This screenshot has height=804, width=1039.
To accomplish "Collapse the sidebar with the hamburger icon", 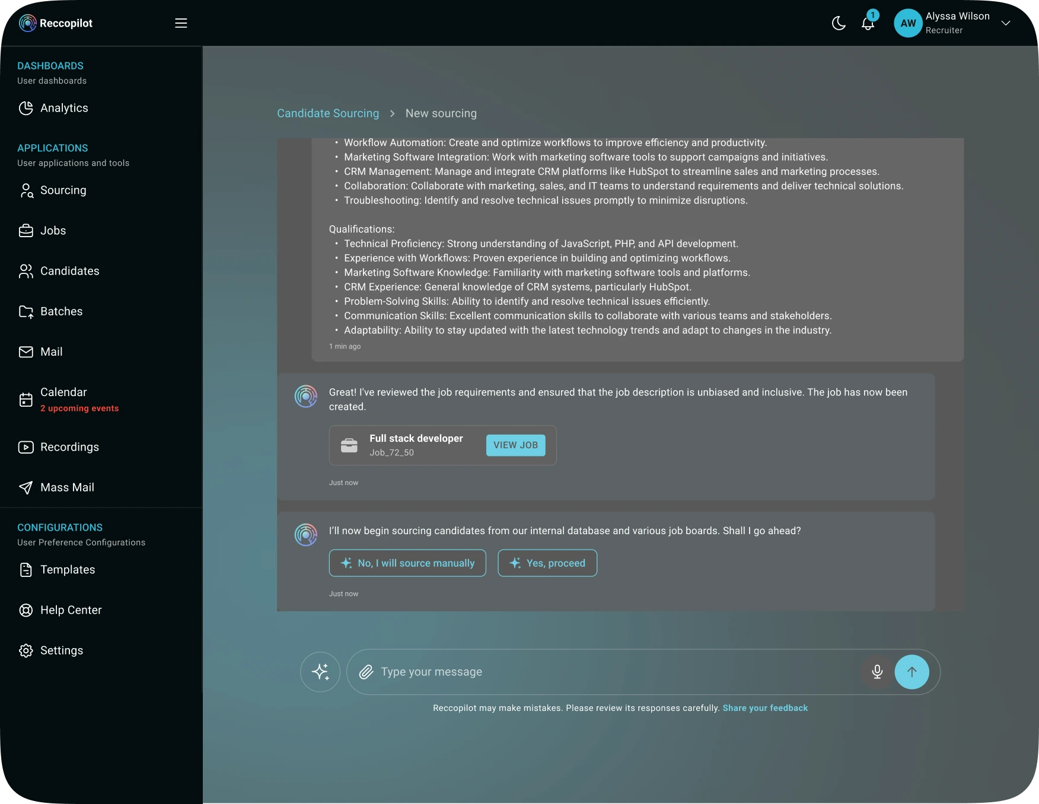I will point(181,23).
